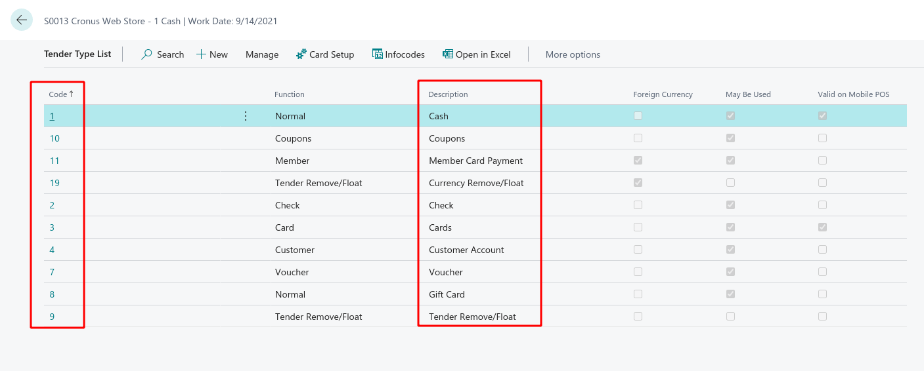Toggle Foreign Currency checkbox for Cash row
The image size is (924, 371).
tap(638, 116)
